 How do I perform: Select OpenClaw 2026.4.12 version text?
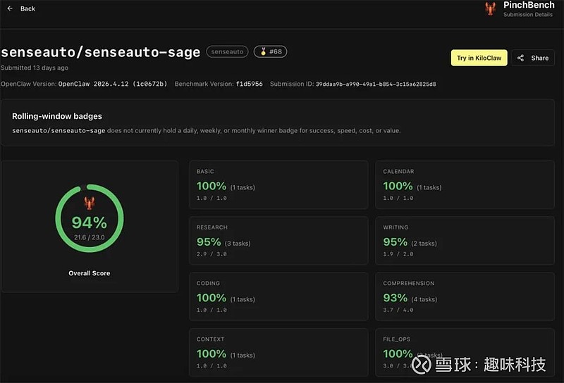click(113, 84)
